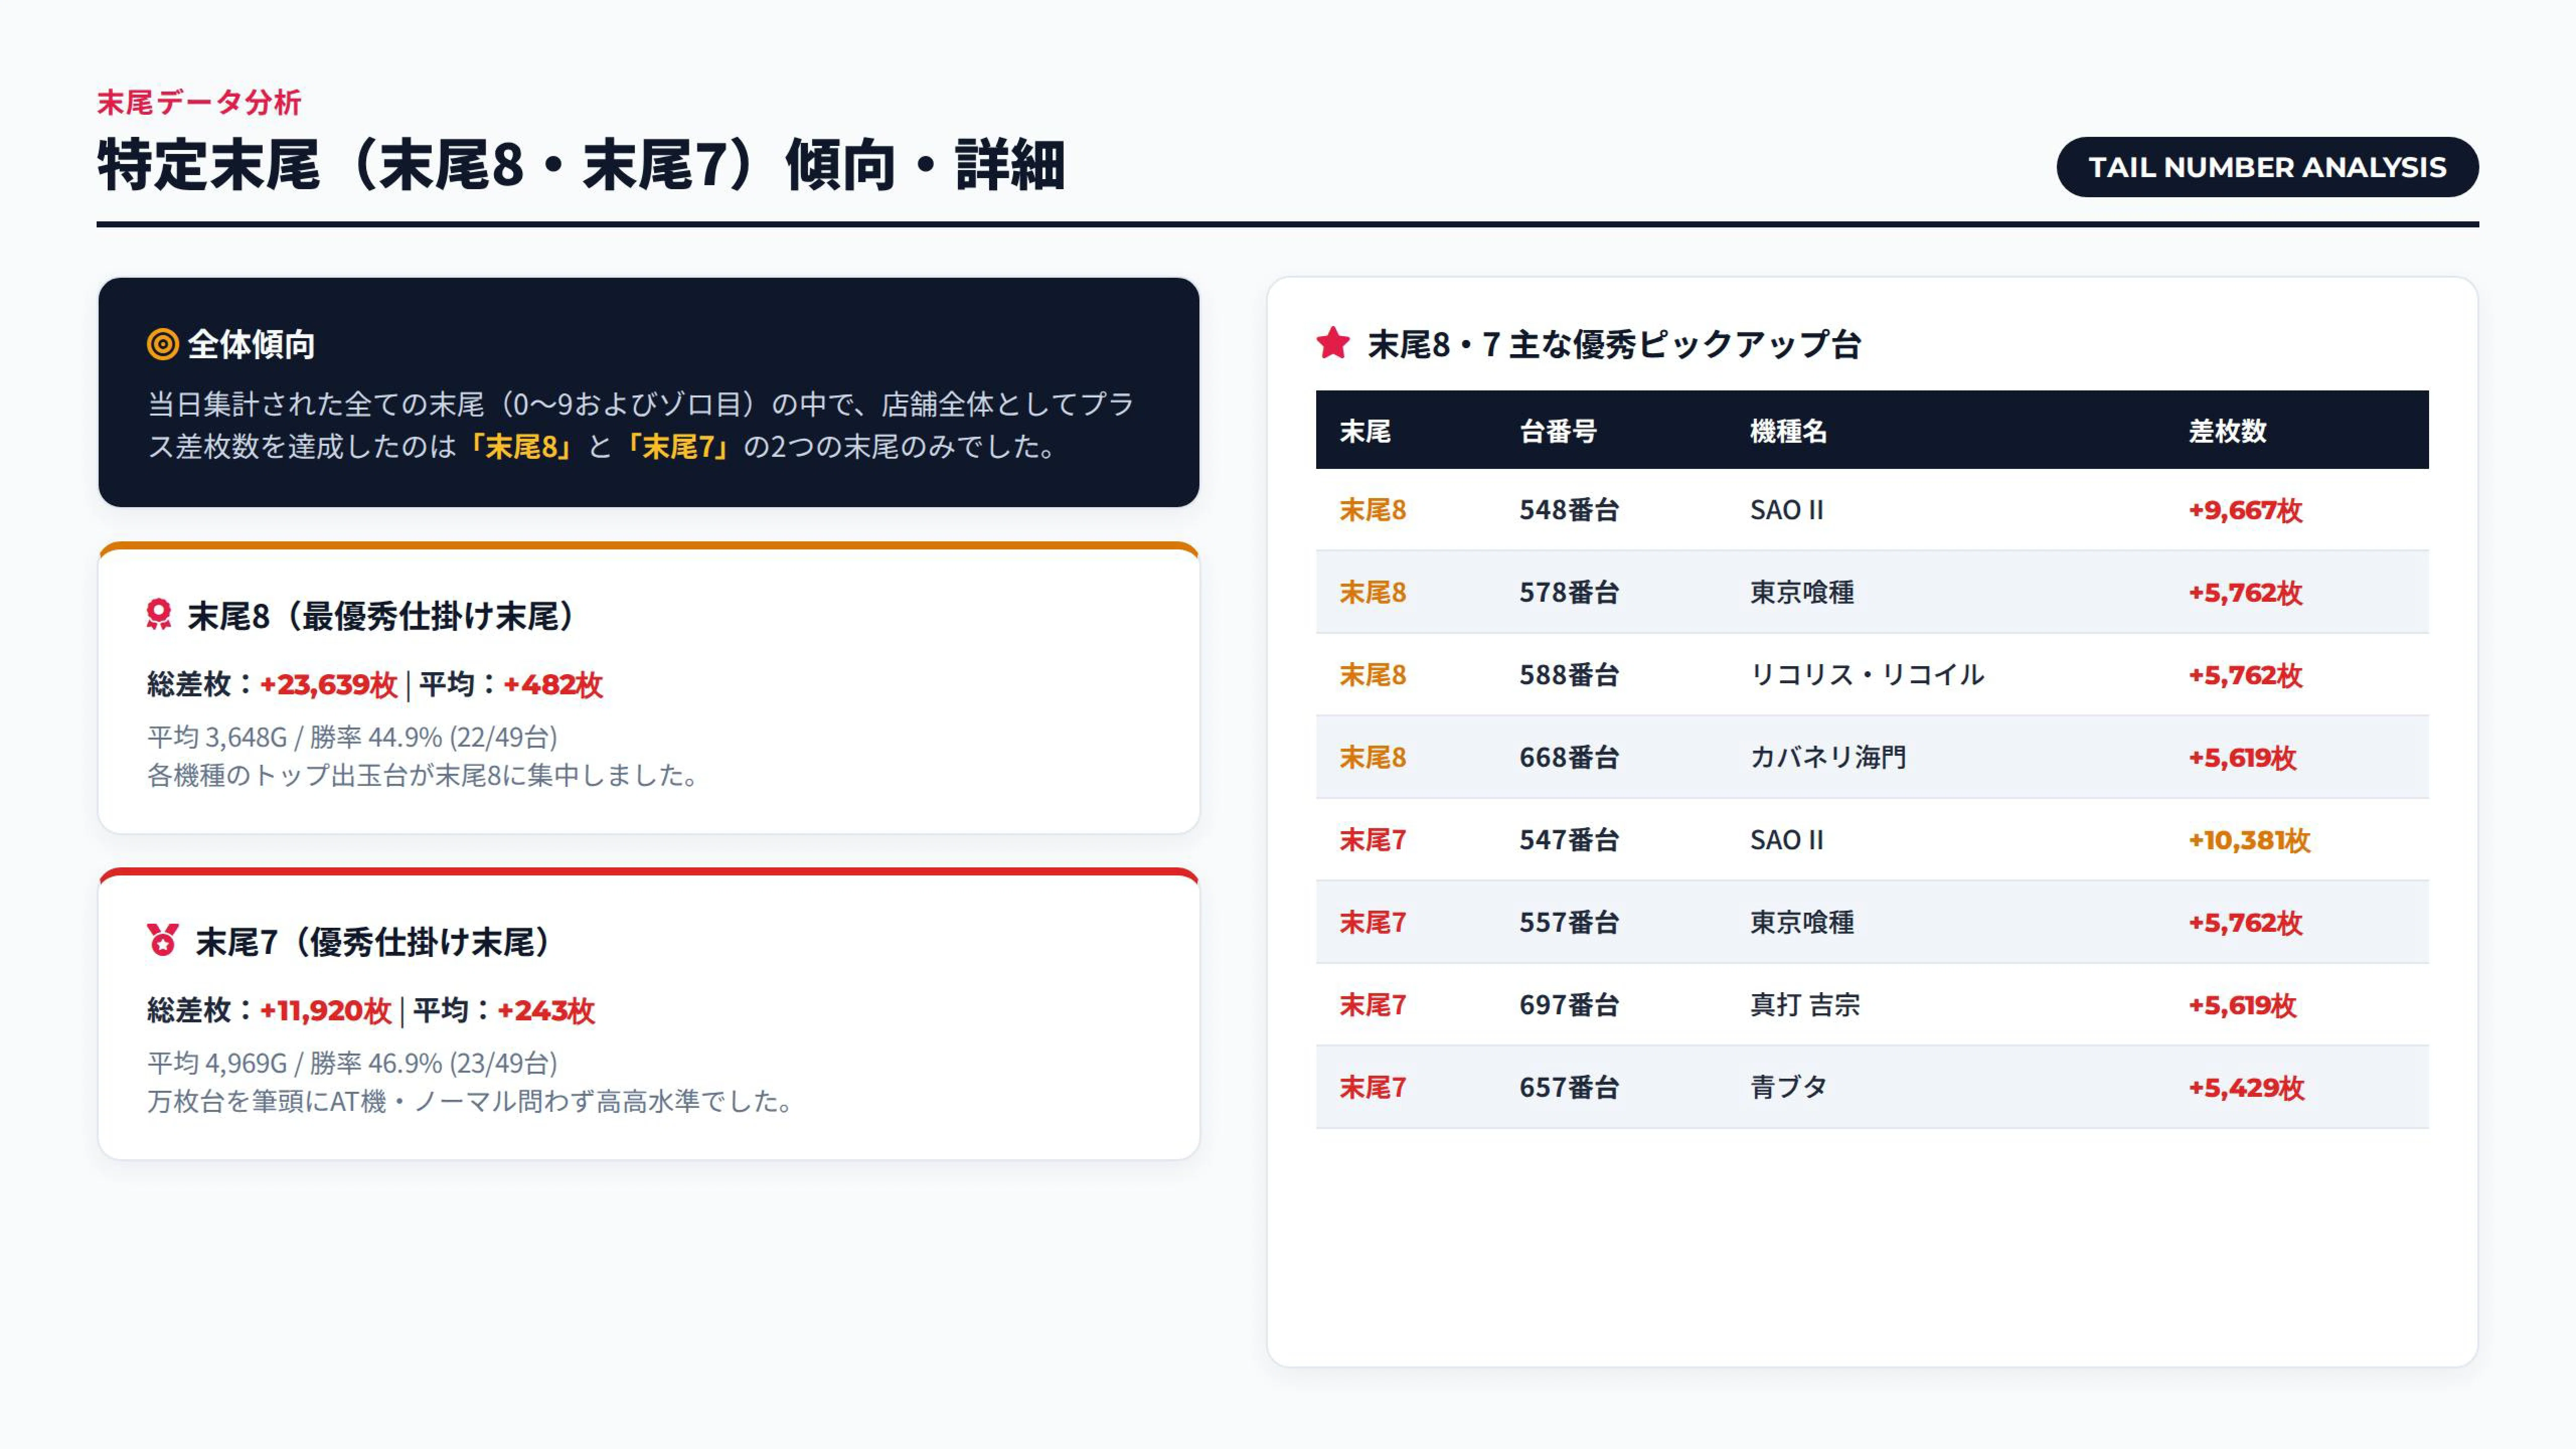
Task: Click SAO II in the 547番台 row
Action: tap(1787, 840)
